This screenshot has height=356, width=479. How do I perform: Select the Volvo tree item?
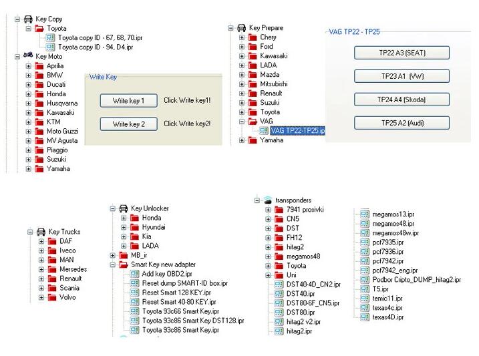pos(68,297)
